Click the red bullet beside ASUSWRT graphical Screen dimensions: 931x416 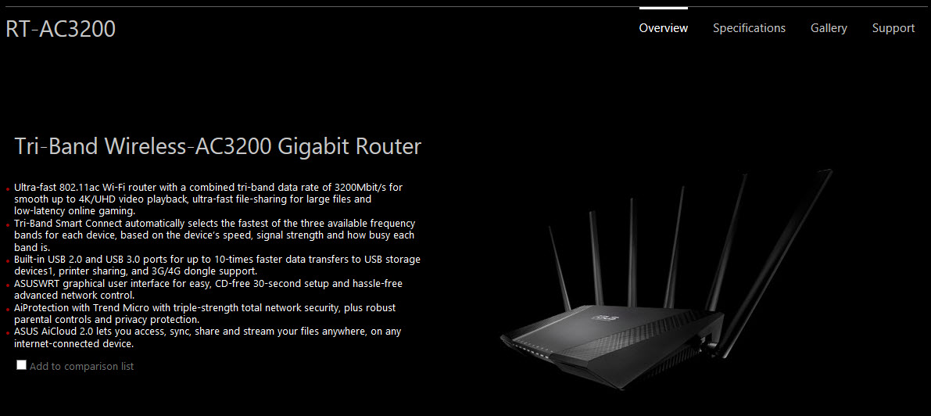[9, 285]
